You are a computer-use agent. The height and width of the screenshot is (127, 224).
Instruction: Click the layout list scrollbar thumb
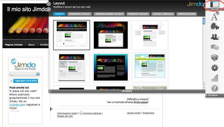click(204, 21)
